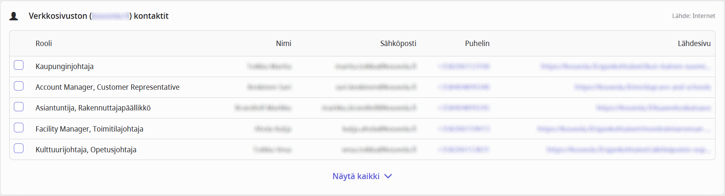Screen dimensions: 725x196
Task: Click the Nimi column header
Action: [x=283, y=43]
